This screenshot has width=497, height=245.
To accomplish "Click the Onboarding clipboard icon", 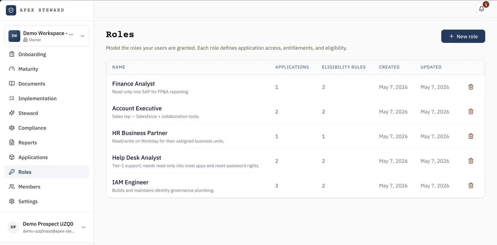I will tap(12, 54).
